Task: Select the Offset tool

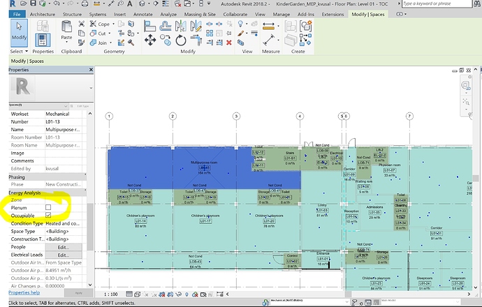Action: pos(165,26)
